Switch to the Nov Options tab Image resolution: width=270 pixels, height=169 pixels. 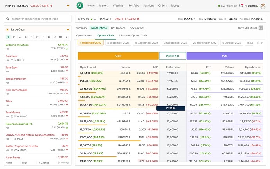click(137, 28)
